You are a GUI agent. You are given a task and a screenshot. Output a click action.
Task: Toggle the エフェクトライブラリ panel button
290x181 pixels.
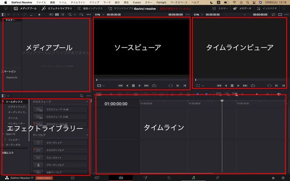point(57,8)
